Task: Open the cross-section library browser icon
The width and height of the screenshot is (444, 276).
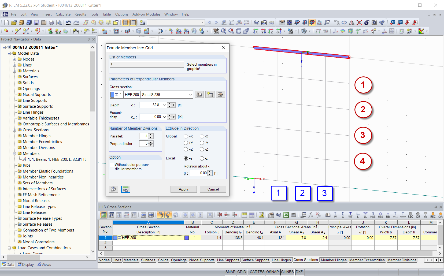Action: (199, 94)
